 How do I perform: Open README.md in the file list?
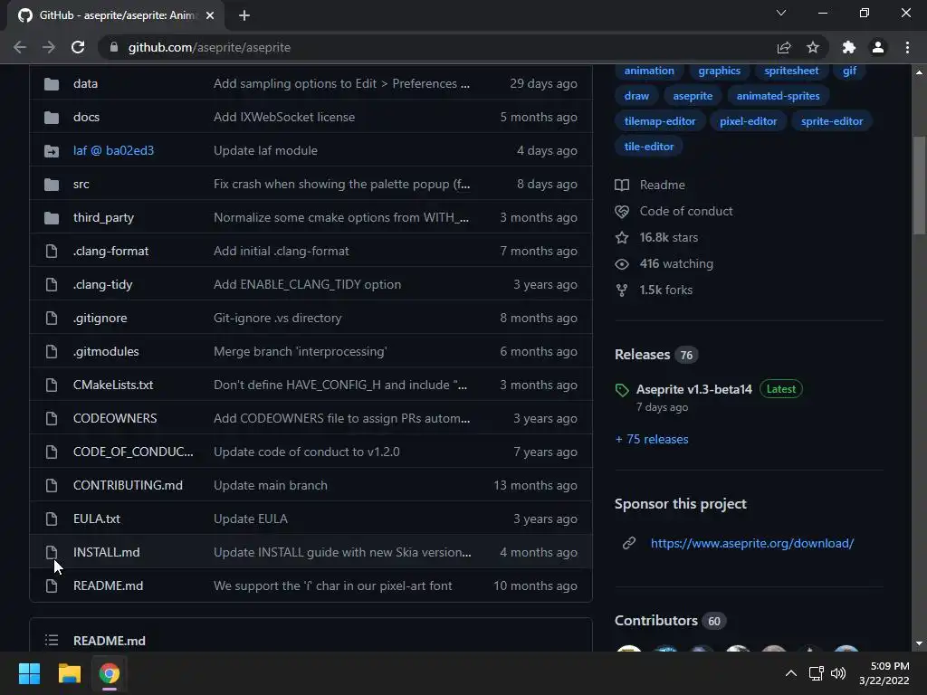[x=109, y=586]
